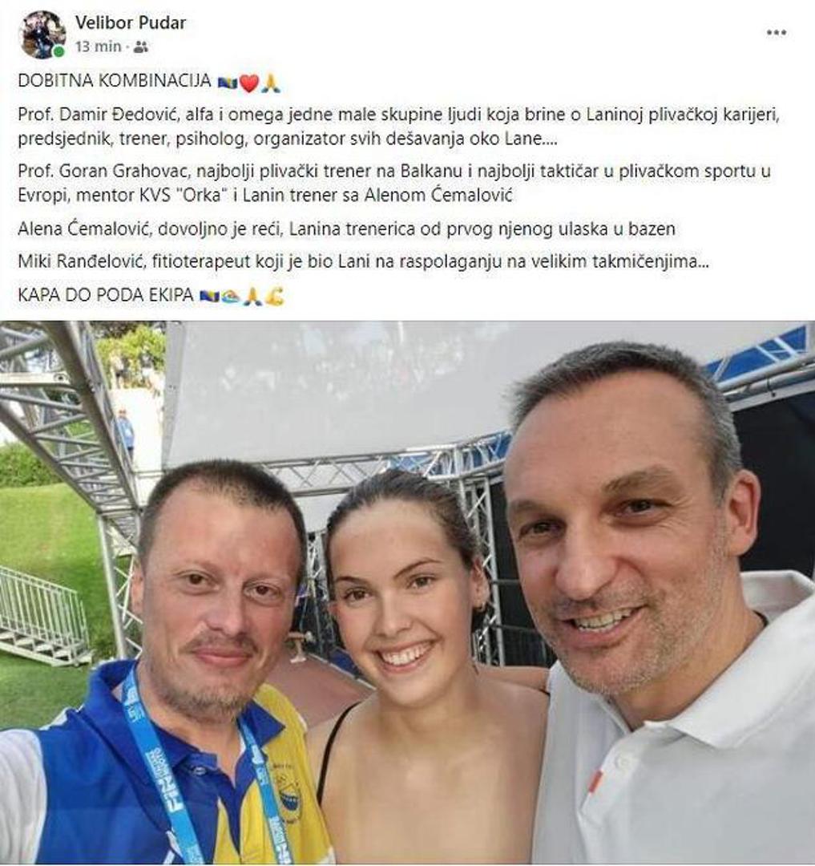
Task: Click the flag emoji after DOBITNA KOMBINACIJA
Action: click(x=228, y=83)
